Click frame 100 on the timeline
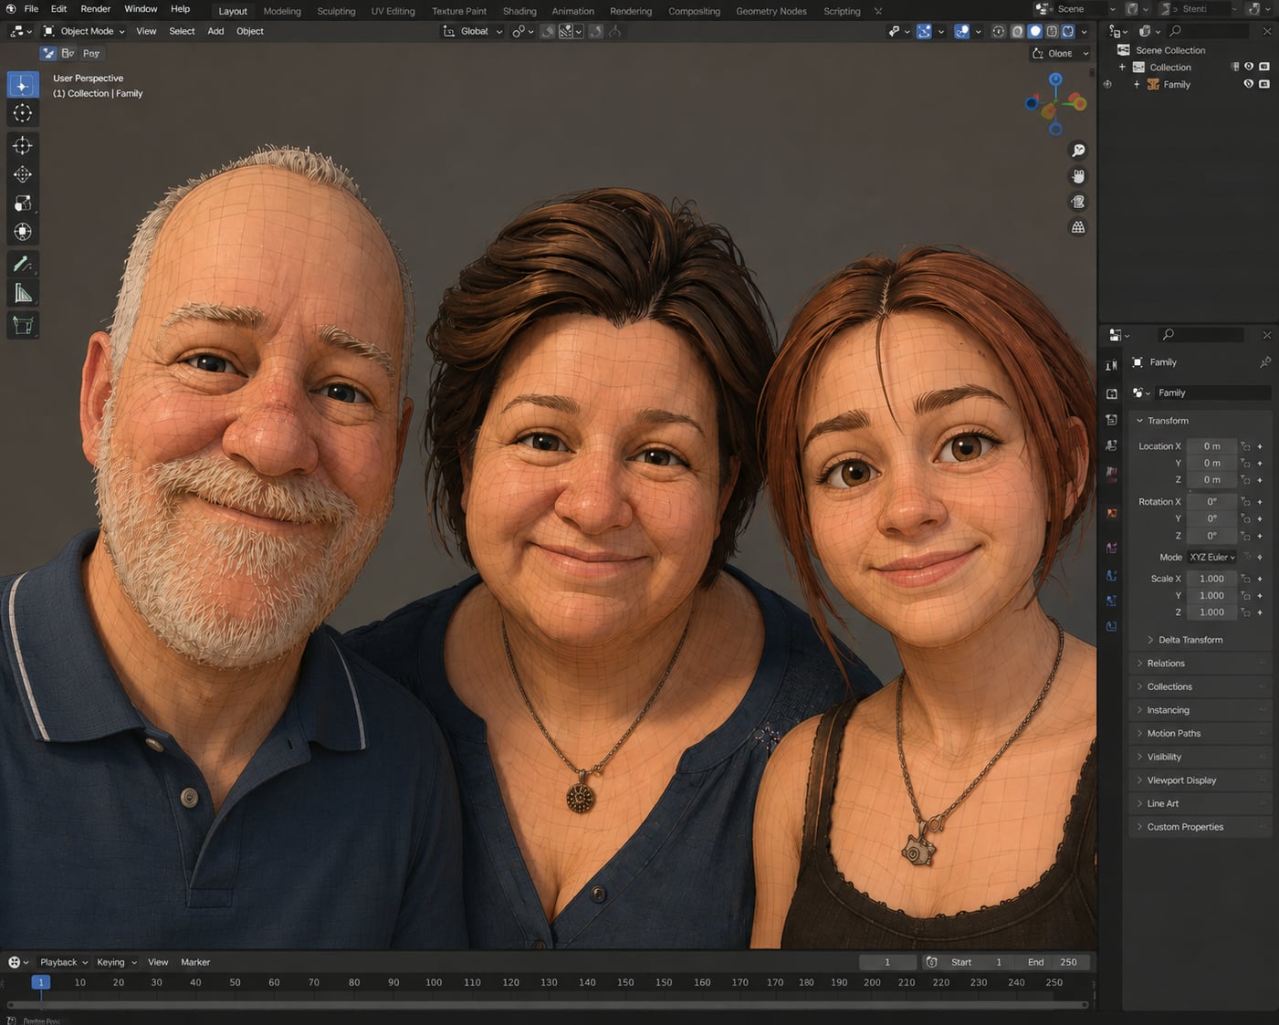This screenshot has width=1279, height=1025. tap(434, 983)
